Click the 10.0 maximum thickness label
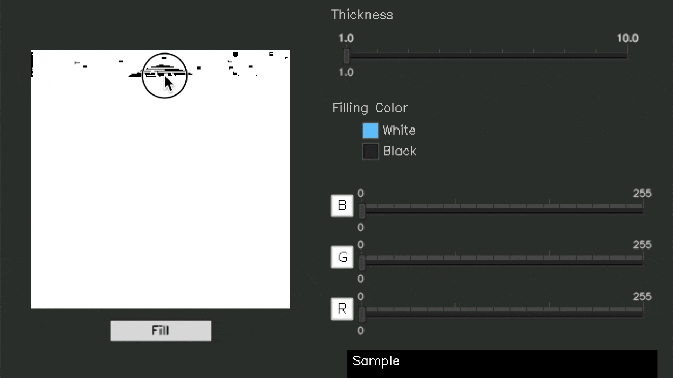 tap(628, 38)
